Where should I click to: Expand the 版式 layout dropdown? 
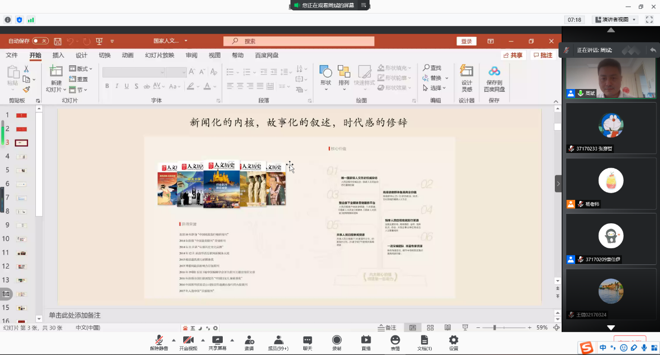click(84, 69)
